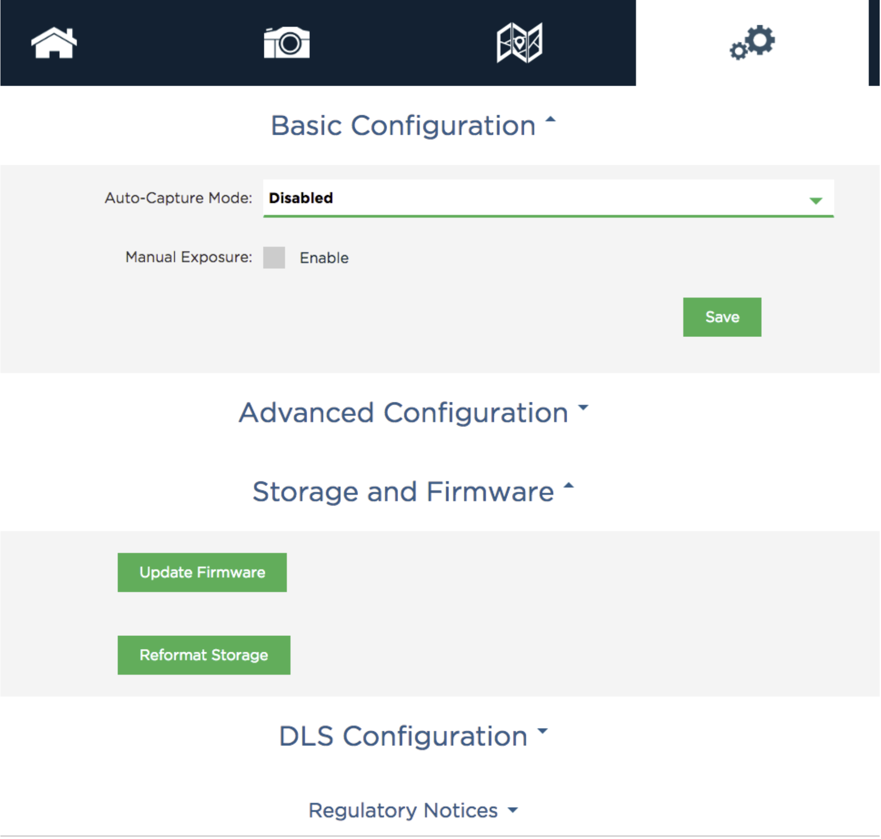This screenshot has width=881, height=839.
Task: Click the Auto-Capture Mode label
Action: coord(179,198)
